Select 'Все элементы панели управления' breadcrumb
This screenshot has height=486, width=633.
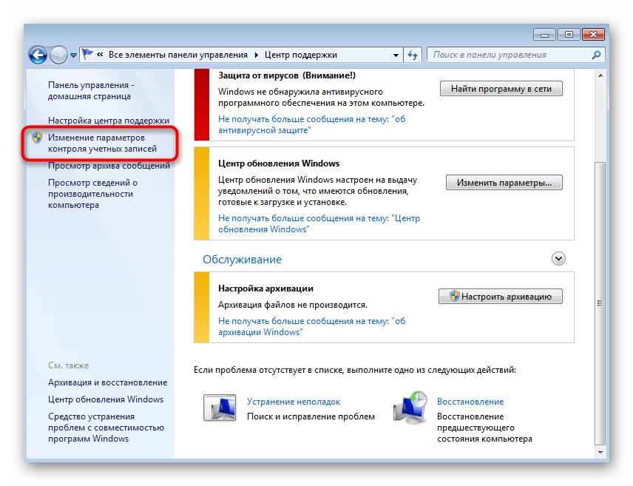point(178,55)
